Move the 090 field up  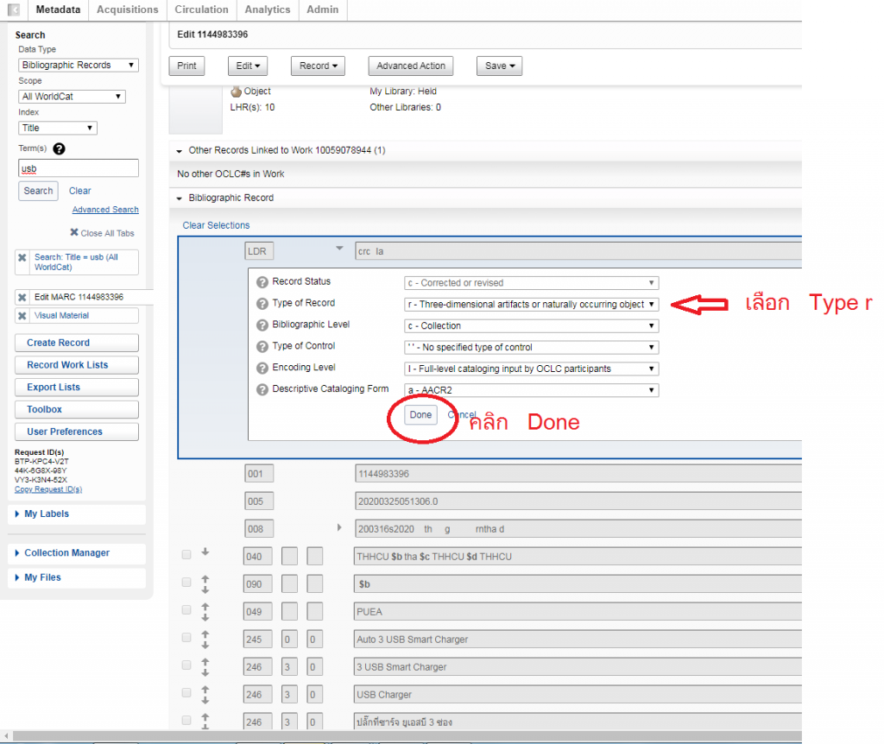[205, 579]
